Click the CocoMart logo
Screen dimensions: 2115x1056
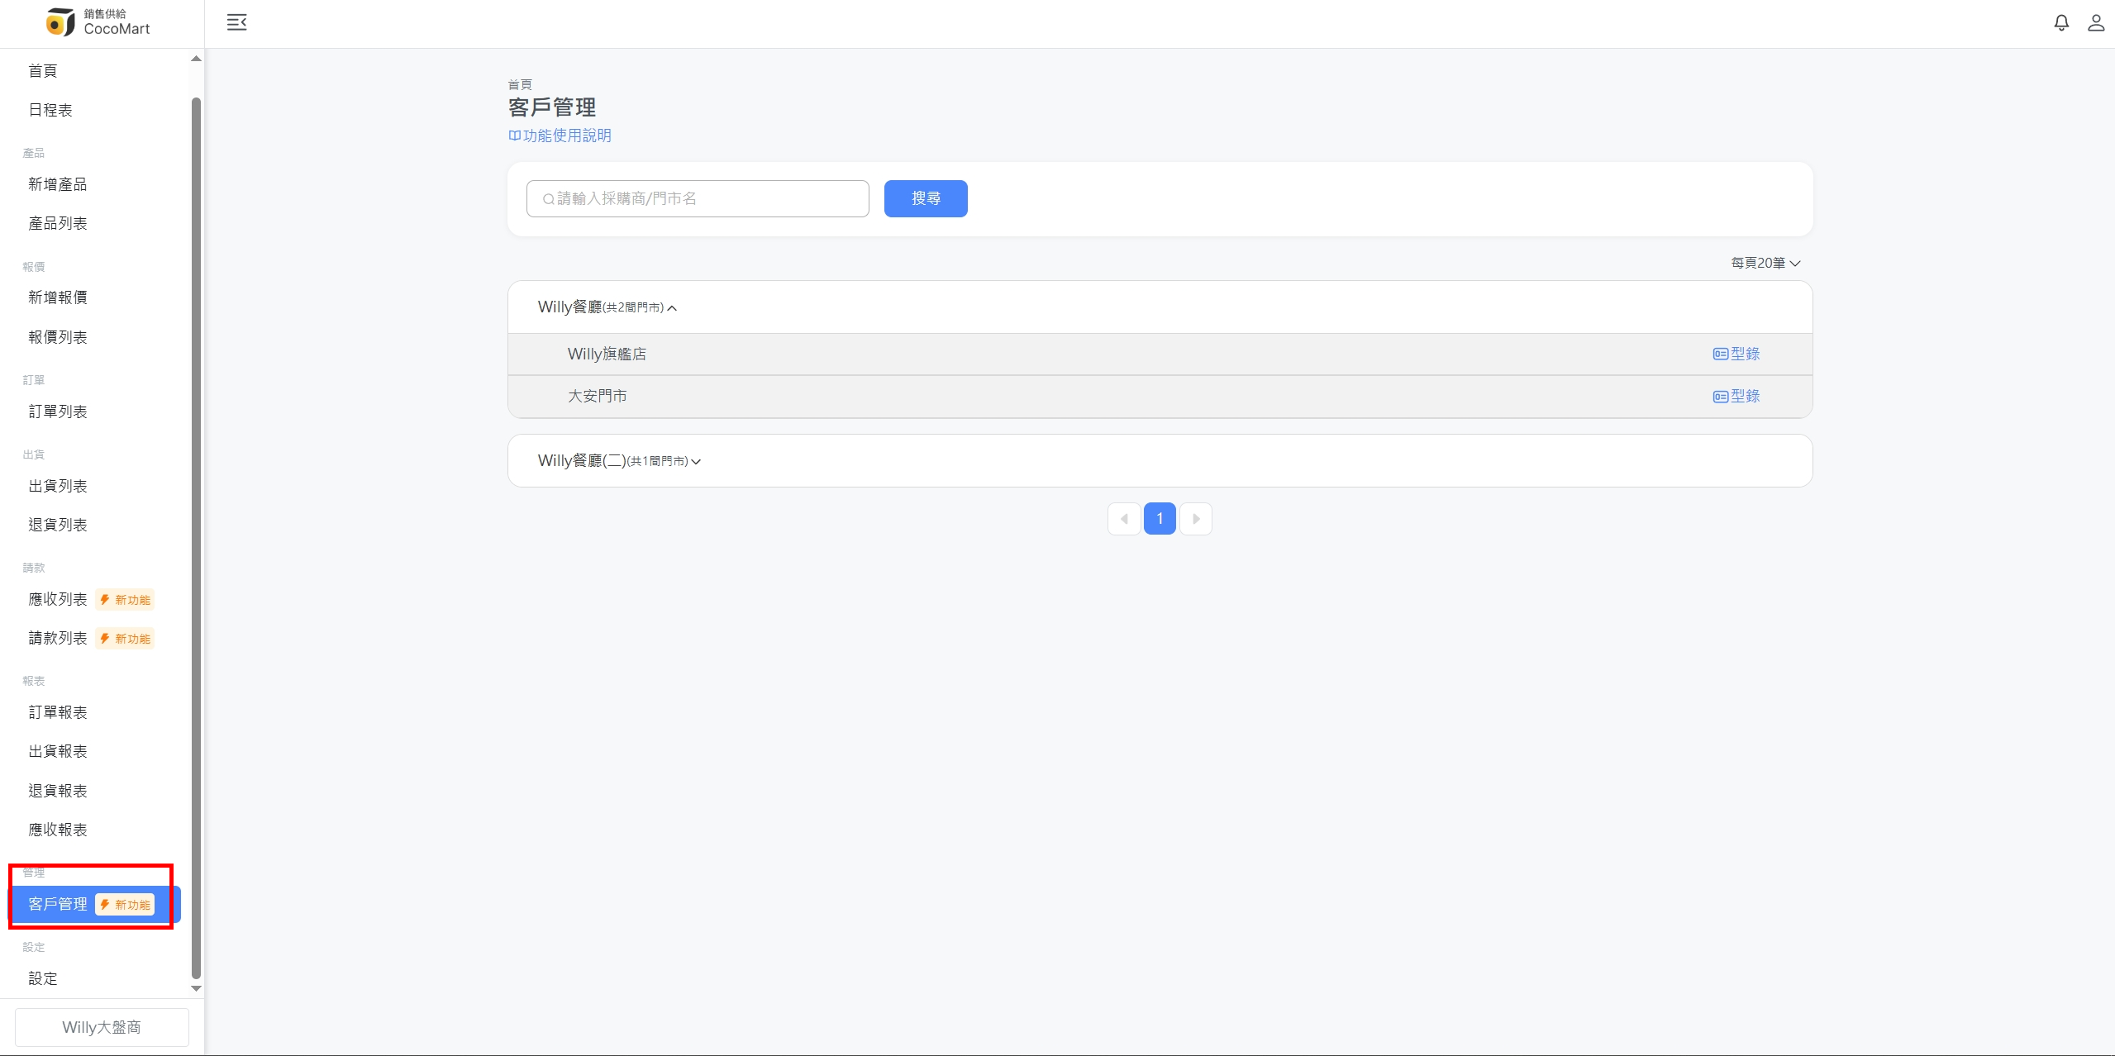pos(98,22)
